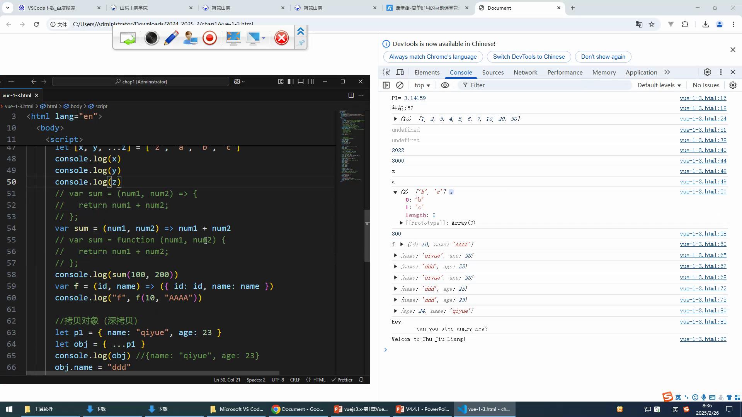
Task: Click inspect element picker icon
Action: tap(386, 72)
